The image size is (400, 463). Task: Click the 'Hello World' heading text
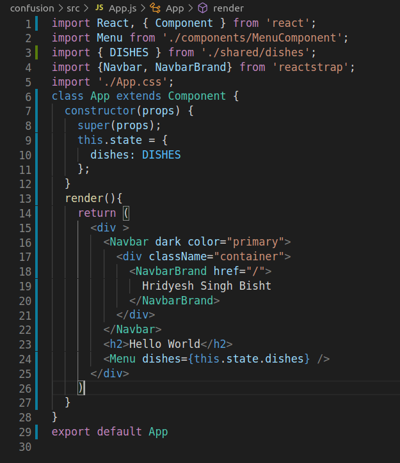[165, 344]
